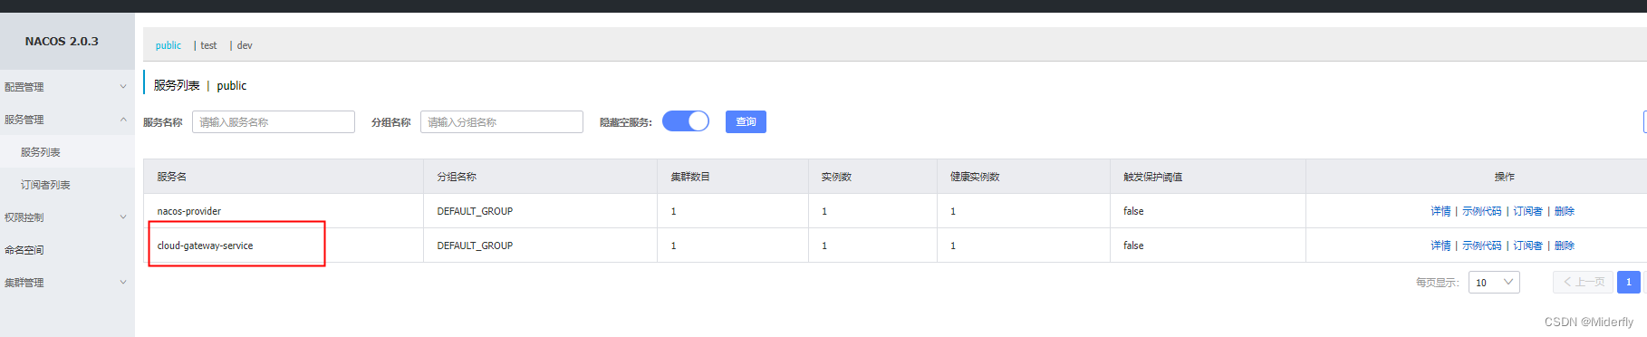Image resolution: width=1647 pixels, height=337 pixels.
Task: Focus the 分组名称 input field
Action: point(502,122)
